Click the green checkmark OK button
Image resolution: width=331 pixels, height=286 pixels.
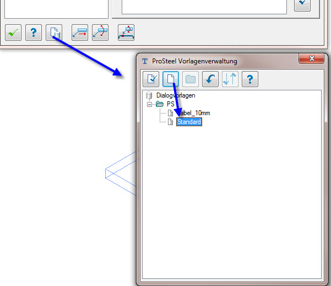(13, 33)
